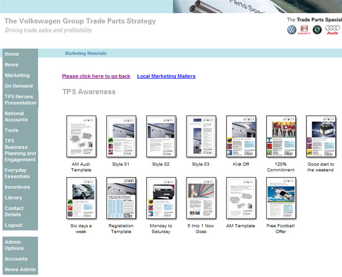This screenshot has width=342, height=277.
Task: Select National Accounts in the sidebar
Action: [x=16, y=117]
